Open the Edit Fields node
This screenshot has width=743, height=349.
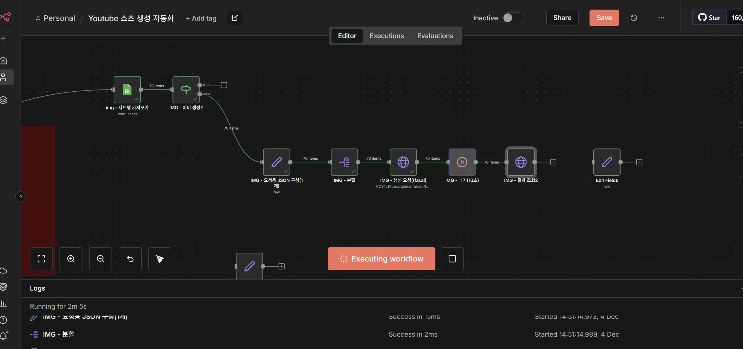click(607, 162)
